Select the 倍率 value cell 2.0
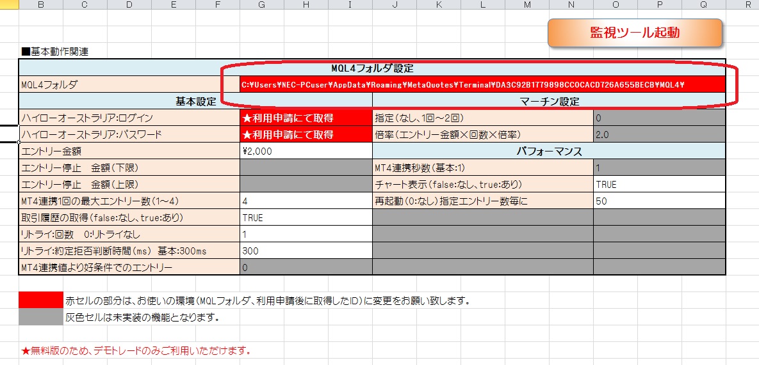 pos(659,135)
